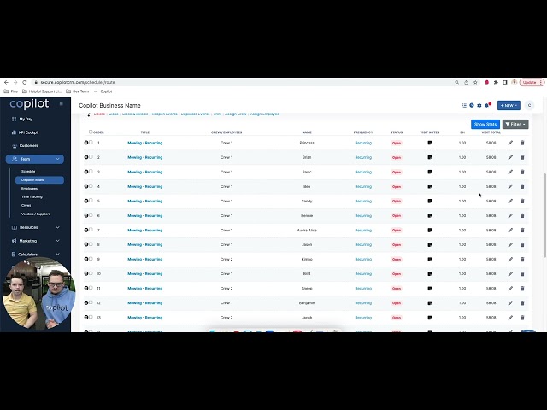The height and width of the screenshot is (410, 547).
Task: Collapse sidebar with the hamburger icon
Action: (x=61, y=104)
